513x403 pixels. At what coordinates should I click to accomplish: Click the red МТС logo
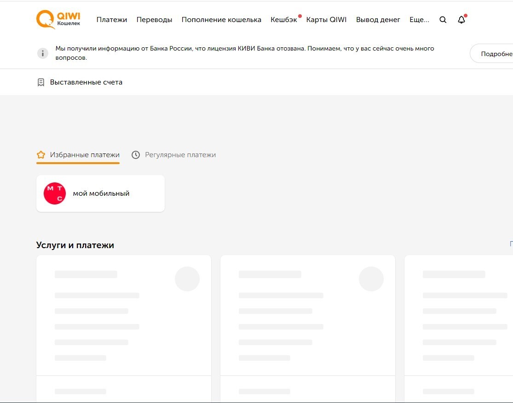click(55, 193)
